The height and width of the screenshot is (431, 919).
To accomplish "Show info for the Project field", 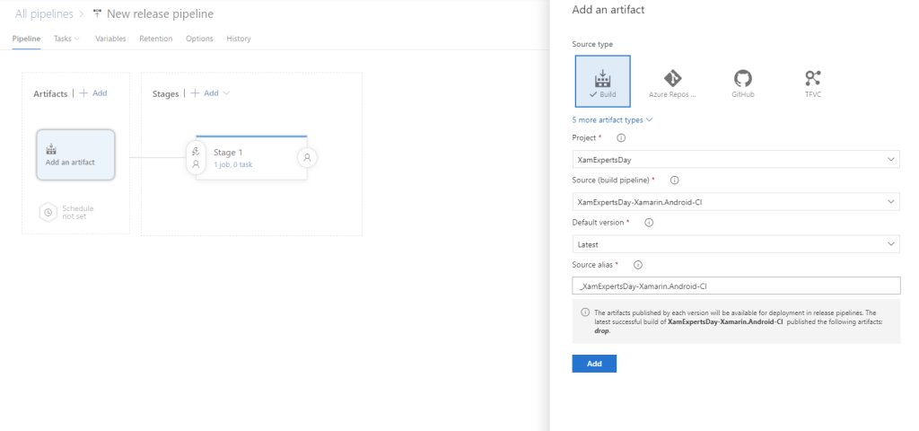I will [x=621, y=137].
